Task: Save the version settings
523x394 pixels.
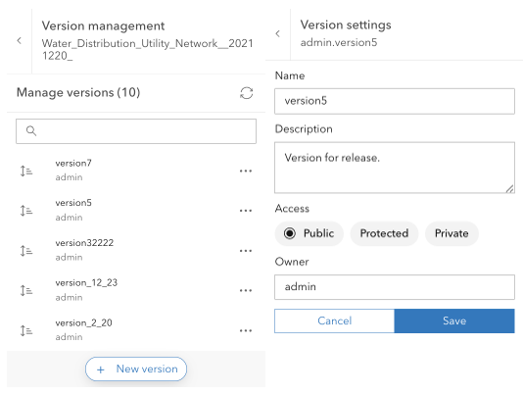Action: pyautogui.click(x=454, y=320)
